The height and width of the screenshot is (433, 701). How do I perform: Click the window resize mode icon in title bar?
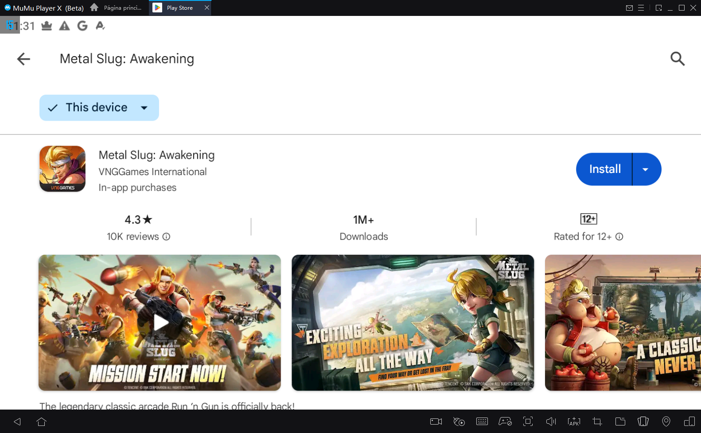(x=659, y=8)
